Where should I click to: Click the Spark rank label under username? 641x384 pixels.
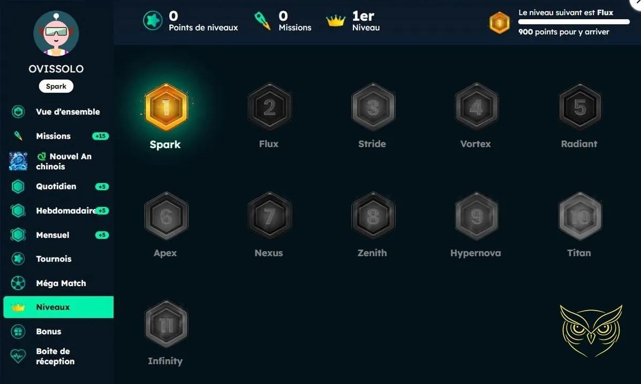click(x=56, y=86)
